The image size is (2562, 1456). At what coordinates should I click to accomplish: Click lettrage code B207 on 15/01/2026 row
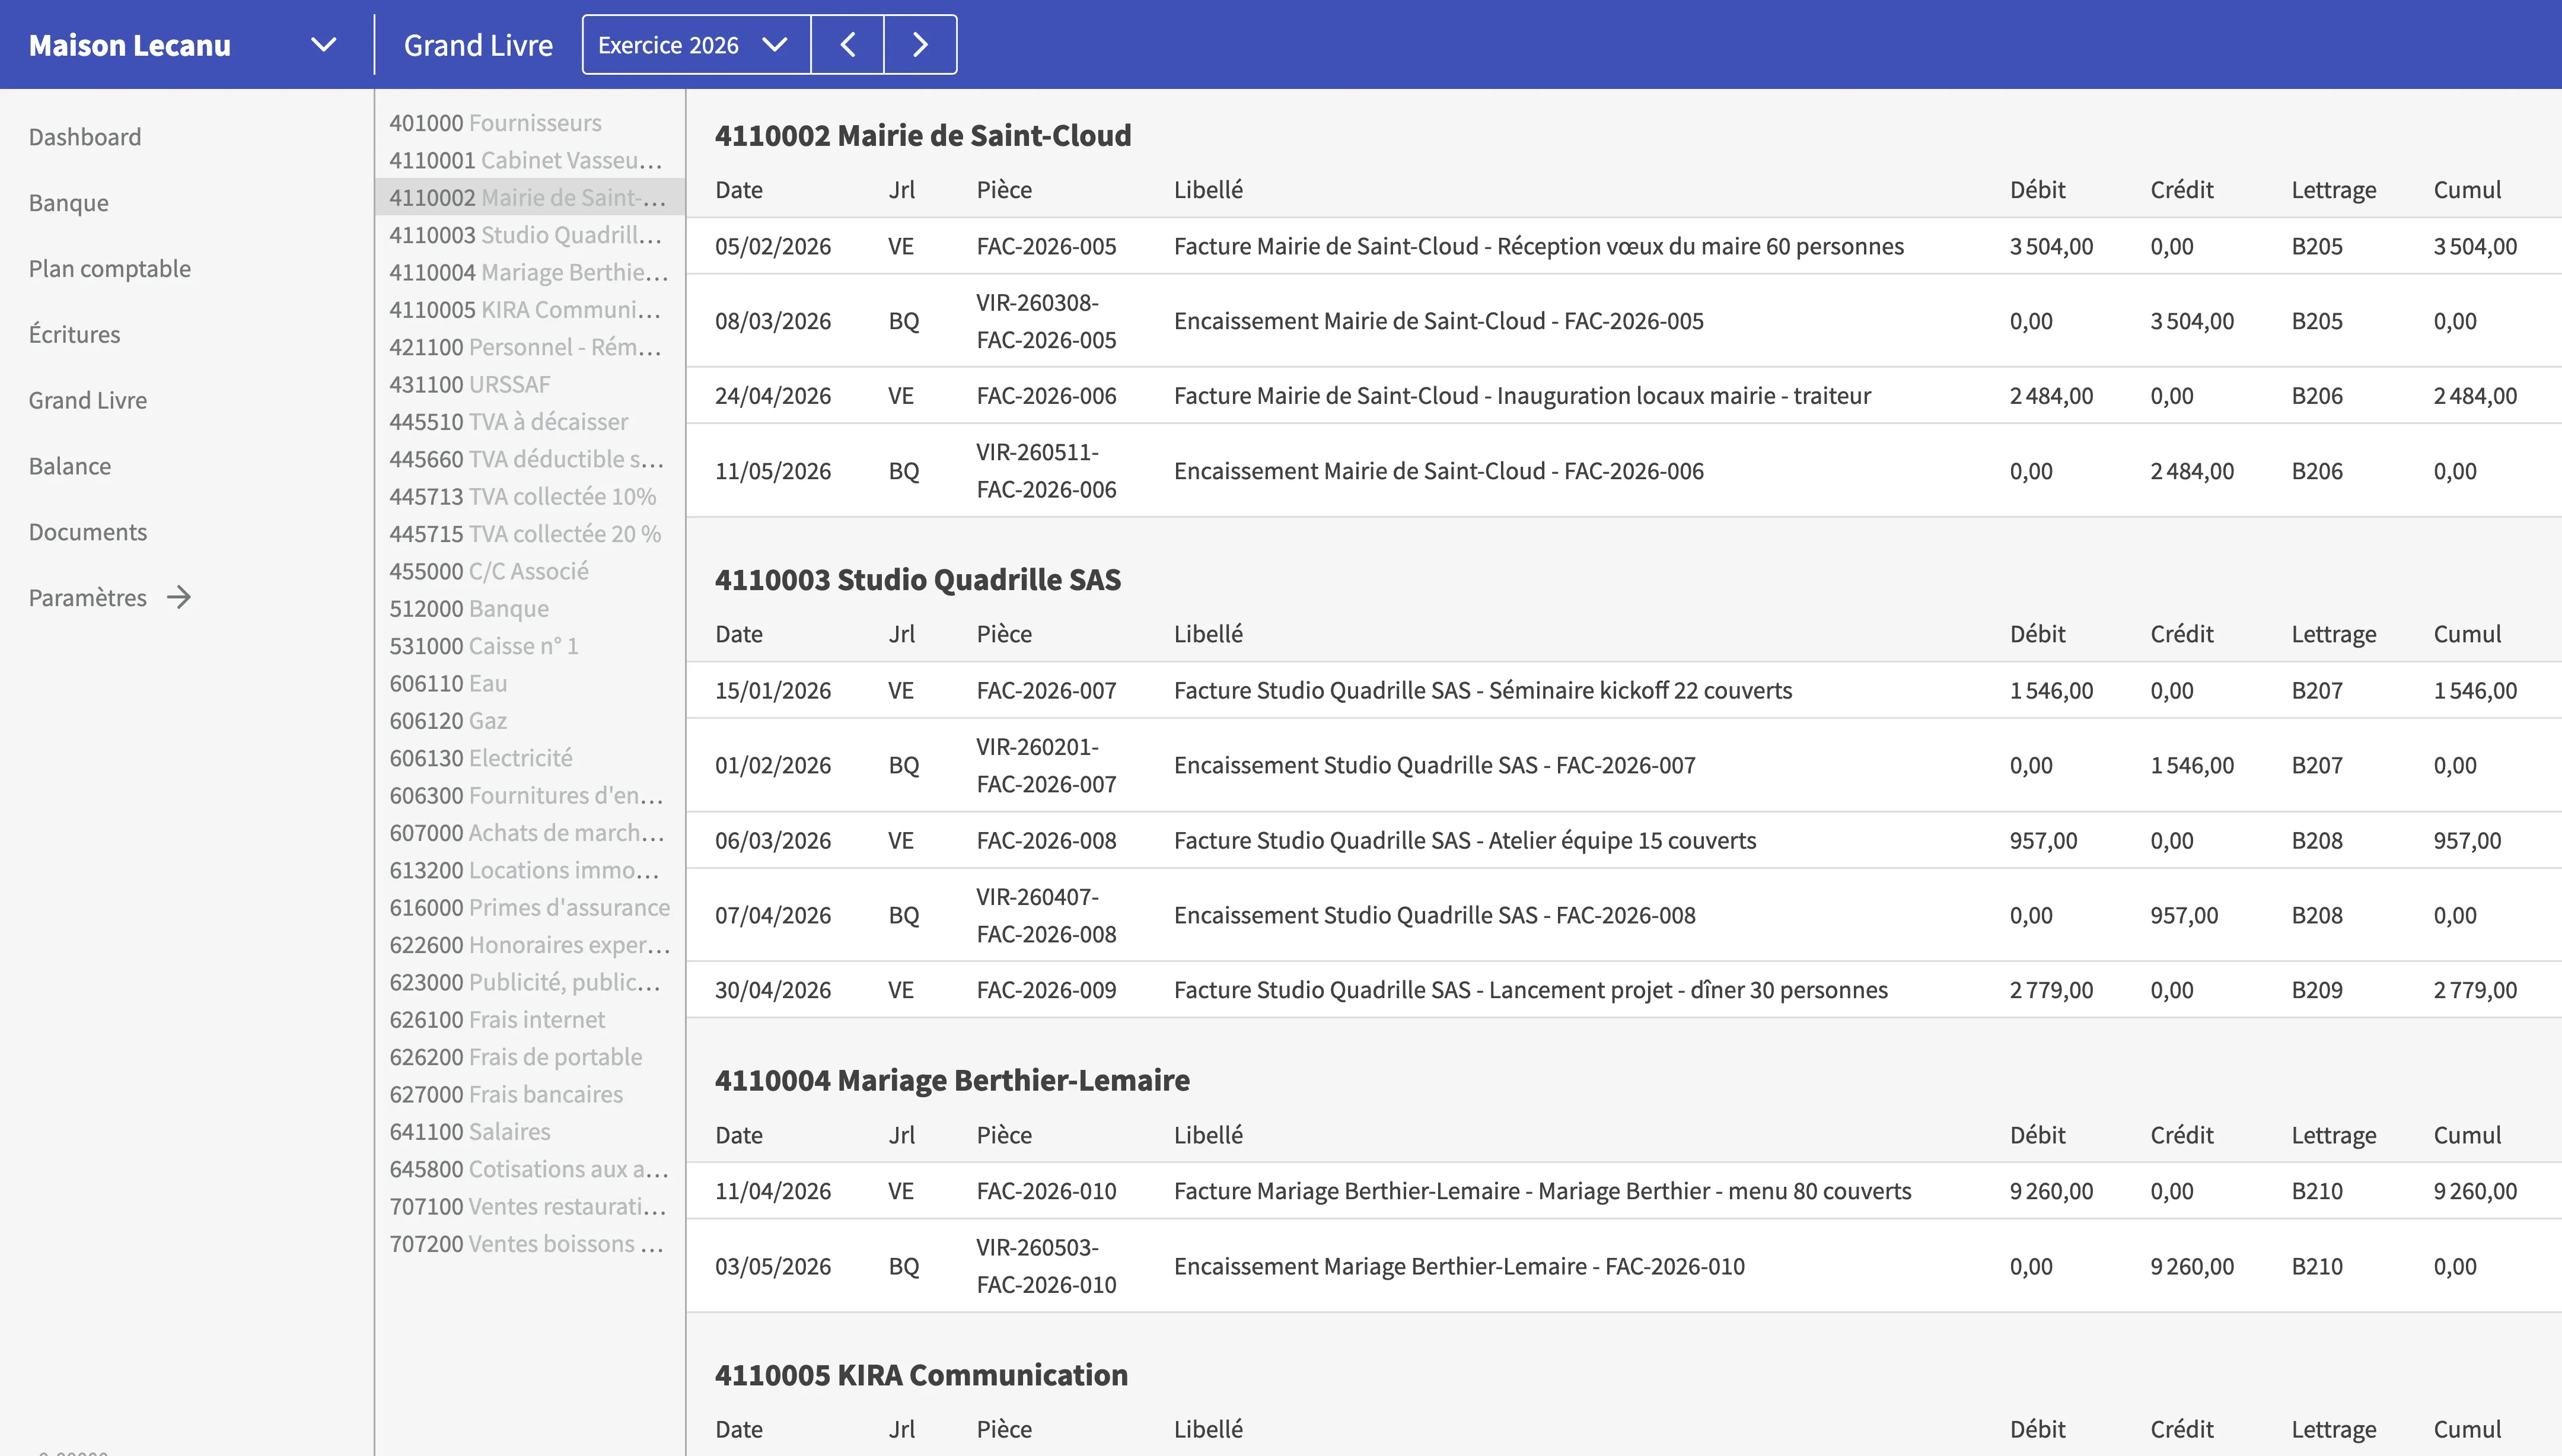click(x=2317, y=691)
